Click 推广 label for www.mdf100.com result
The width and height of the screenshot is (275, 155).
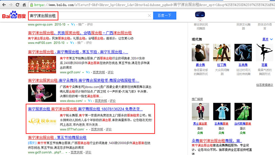tap(80, 43)
